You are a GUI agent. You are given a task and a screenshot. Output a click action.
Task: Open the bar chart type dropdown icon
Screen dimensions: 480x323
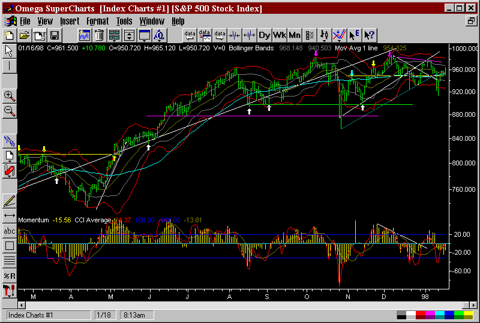(324, 35)
